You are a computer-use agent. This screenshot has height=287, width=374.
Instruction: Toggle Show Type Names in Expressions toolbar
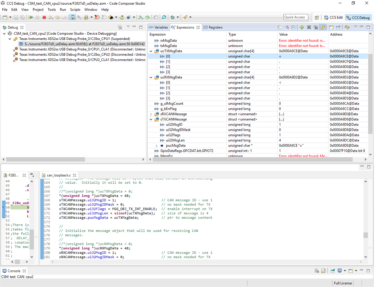(279, 27)
